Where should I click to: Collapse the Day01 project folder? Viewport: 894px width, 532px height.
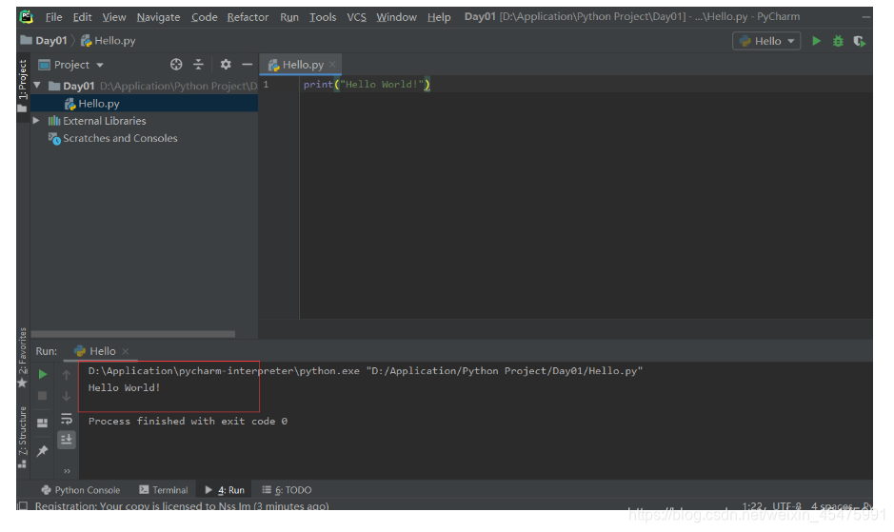pos(37,86)
